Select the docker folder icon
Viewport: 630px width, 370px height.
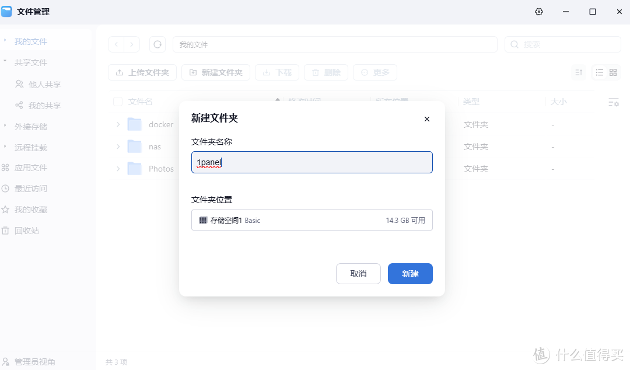tap(135, 124)
